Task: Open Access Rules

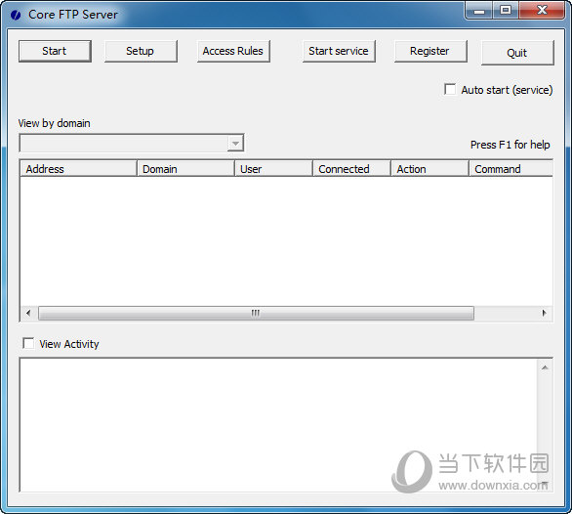Action: 233,51
